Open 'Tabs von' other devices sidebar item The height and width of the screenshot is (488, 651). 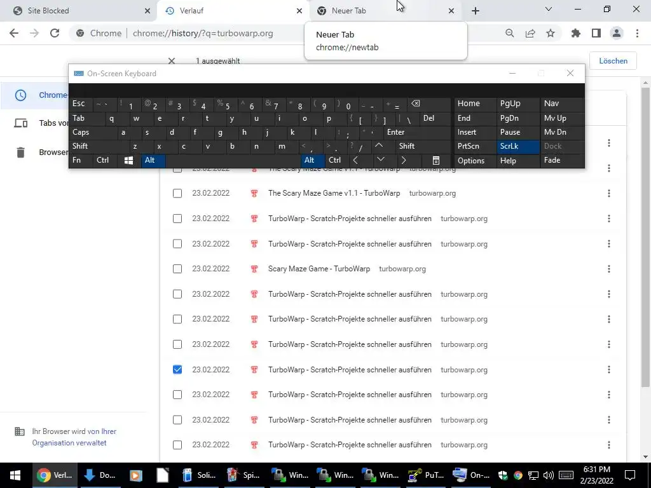[x=41, y=123]
